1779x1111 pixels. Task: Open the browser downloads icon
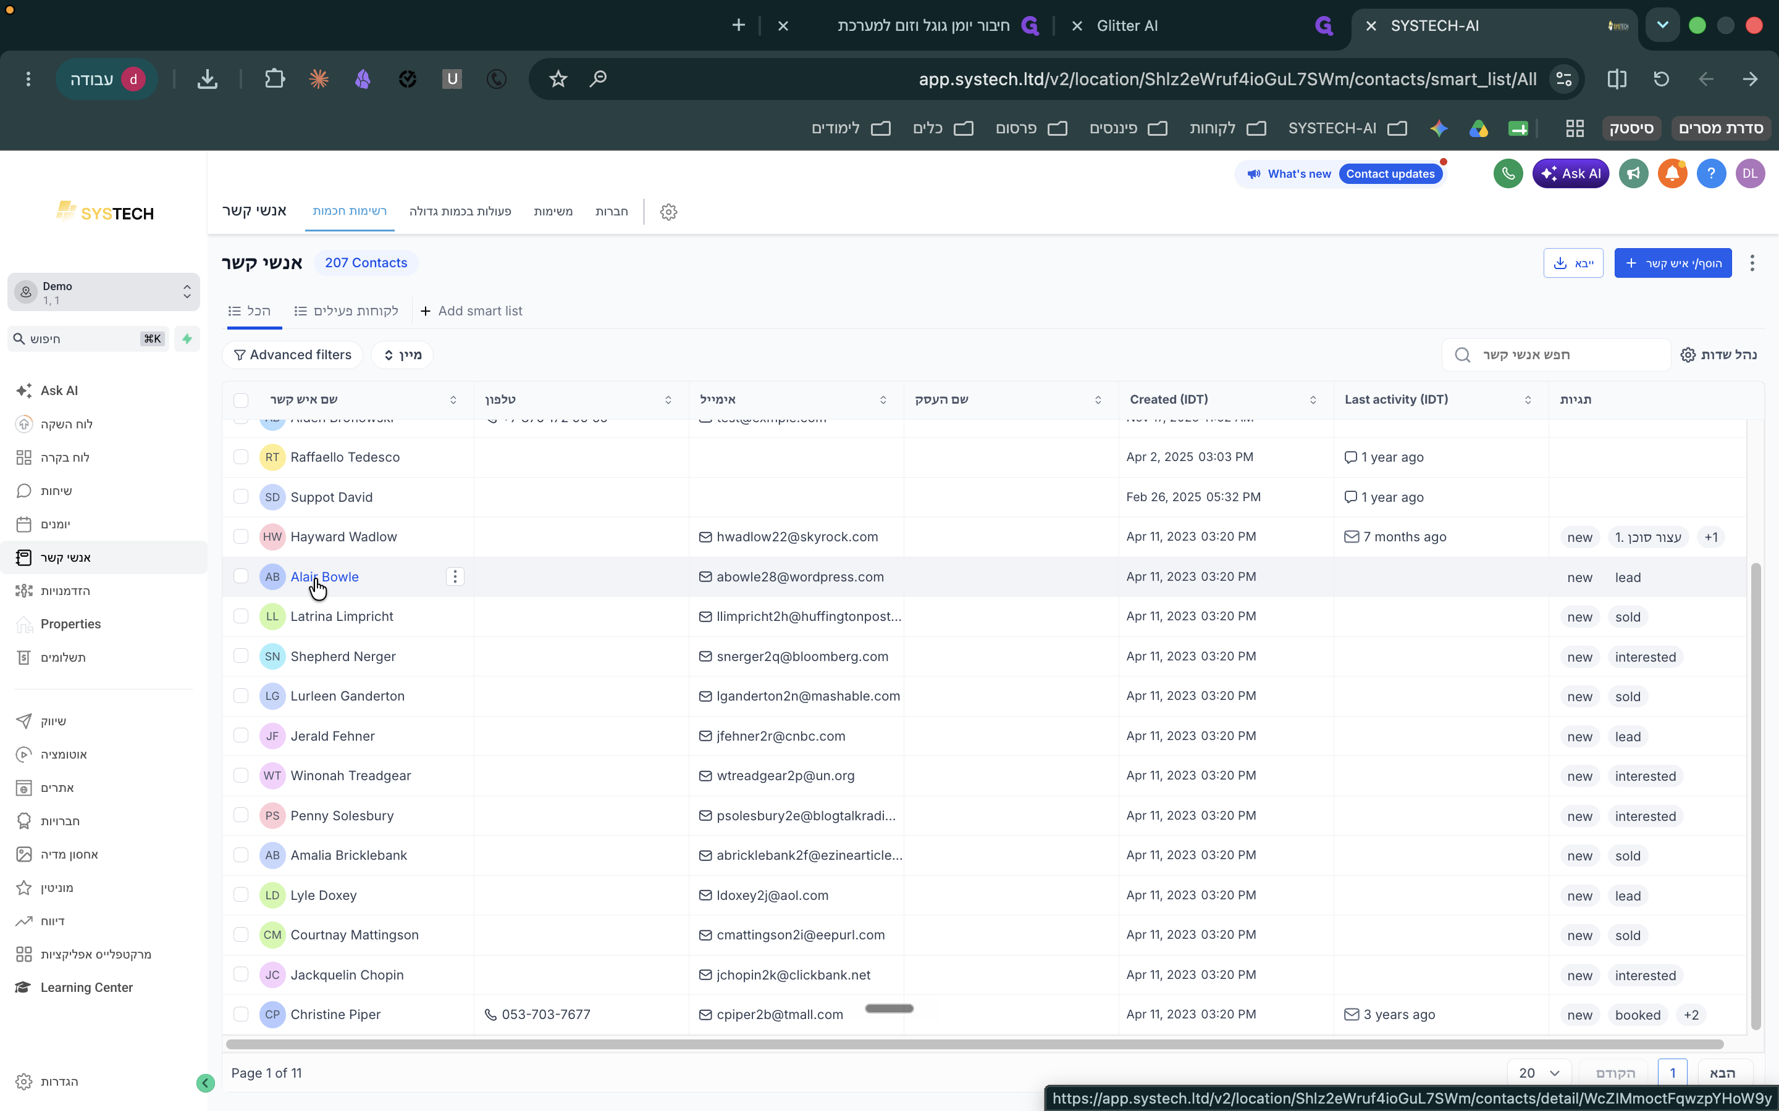pyautogui.click(x=208, y=78)
